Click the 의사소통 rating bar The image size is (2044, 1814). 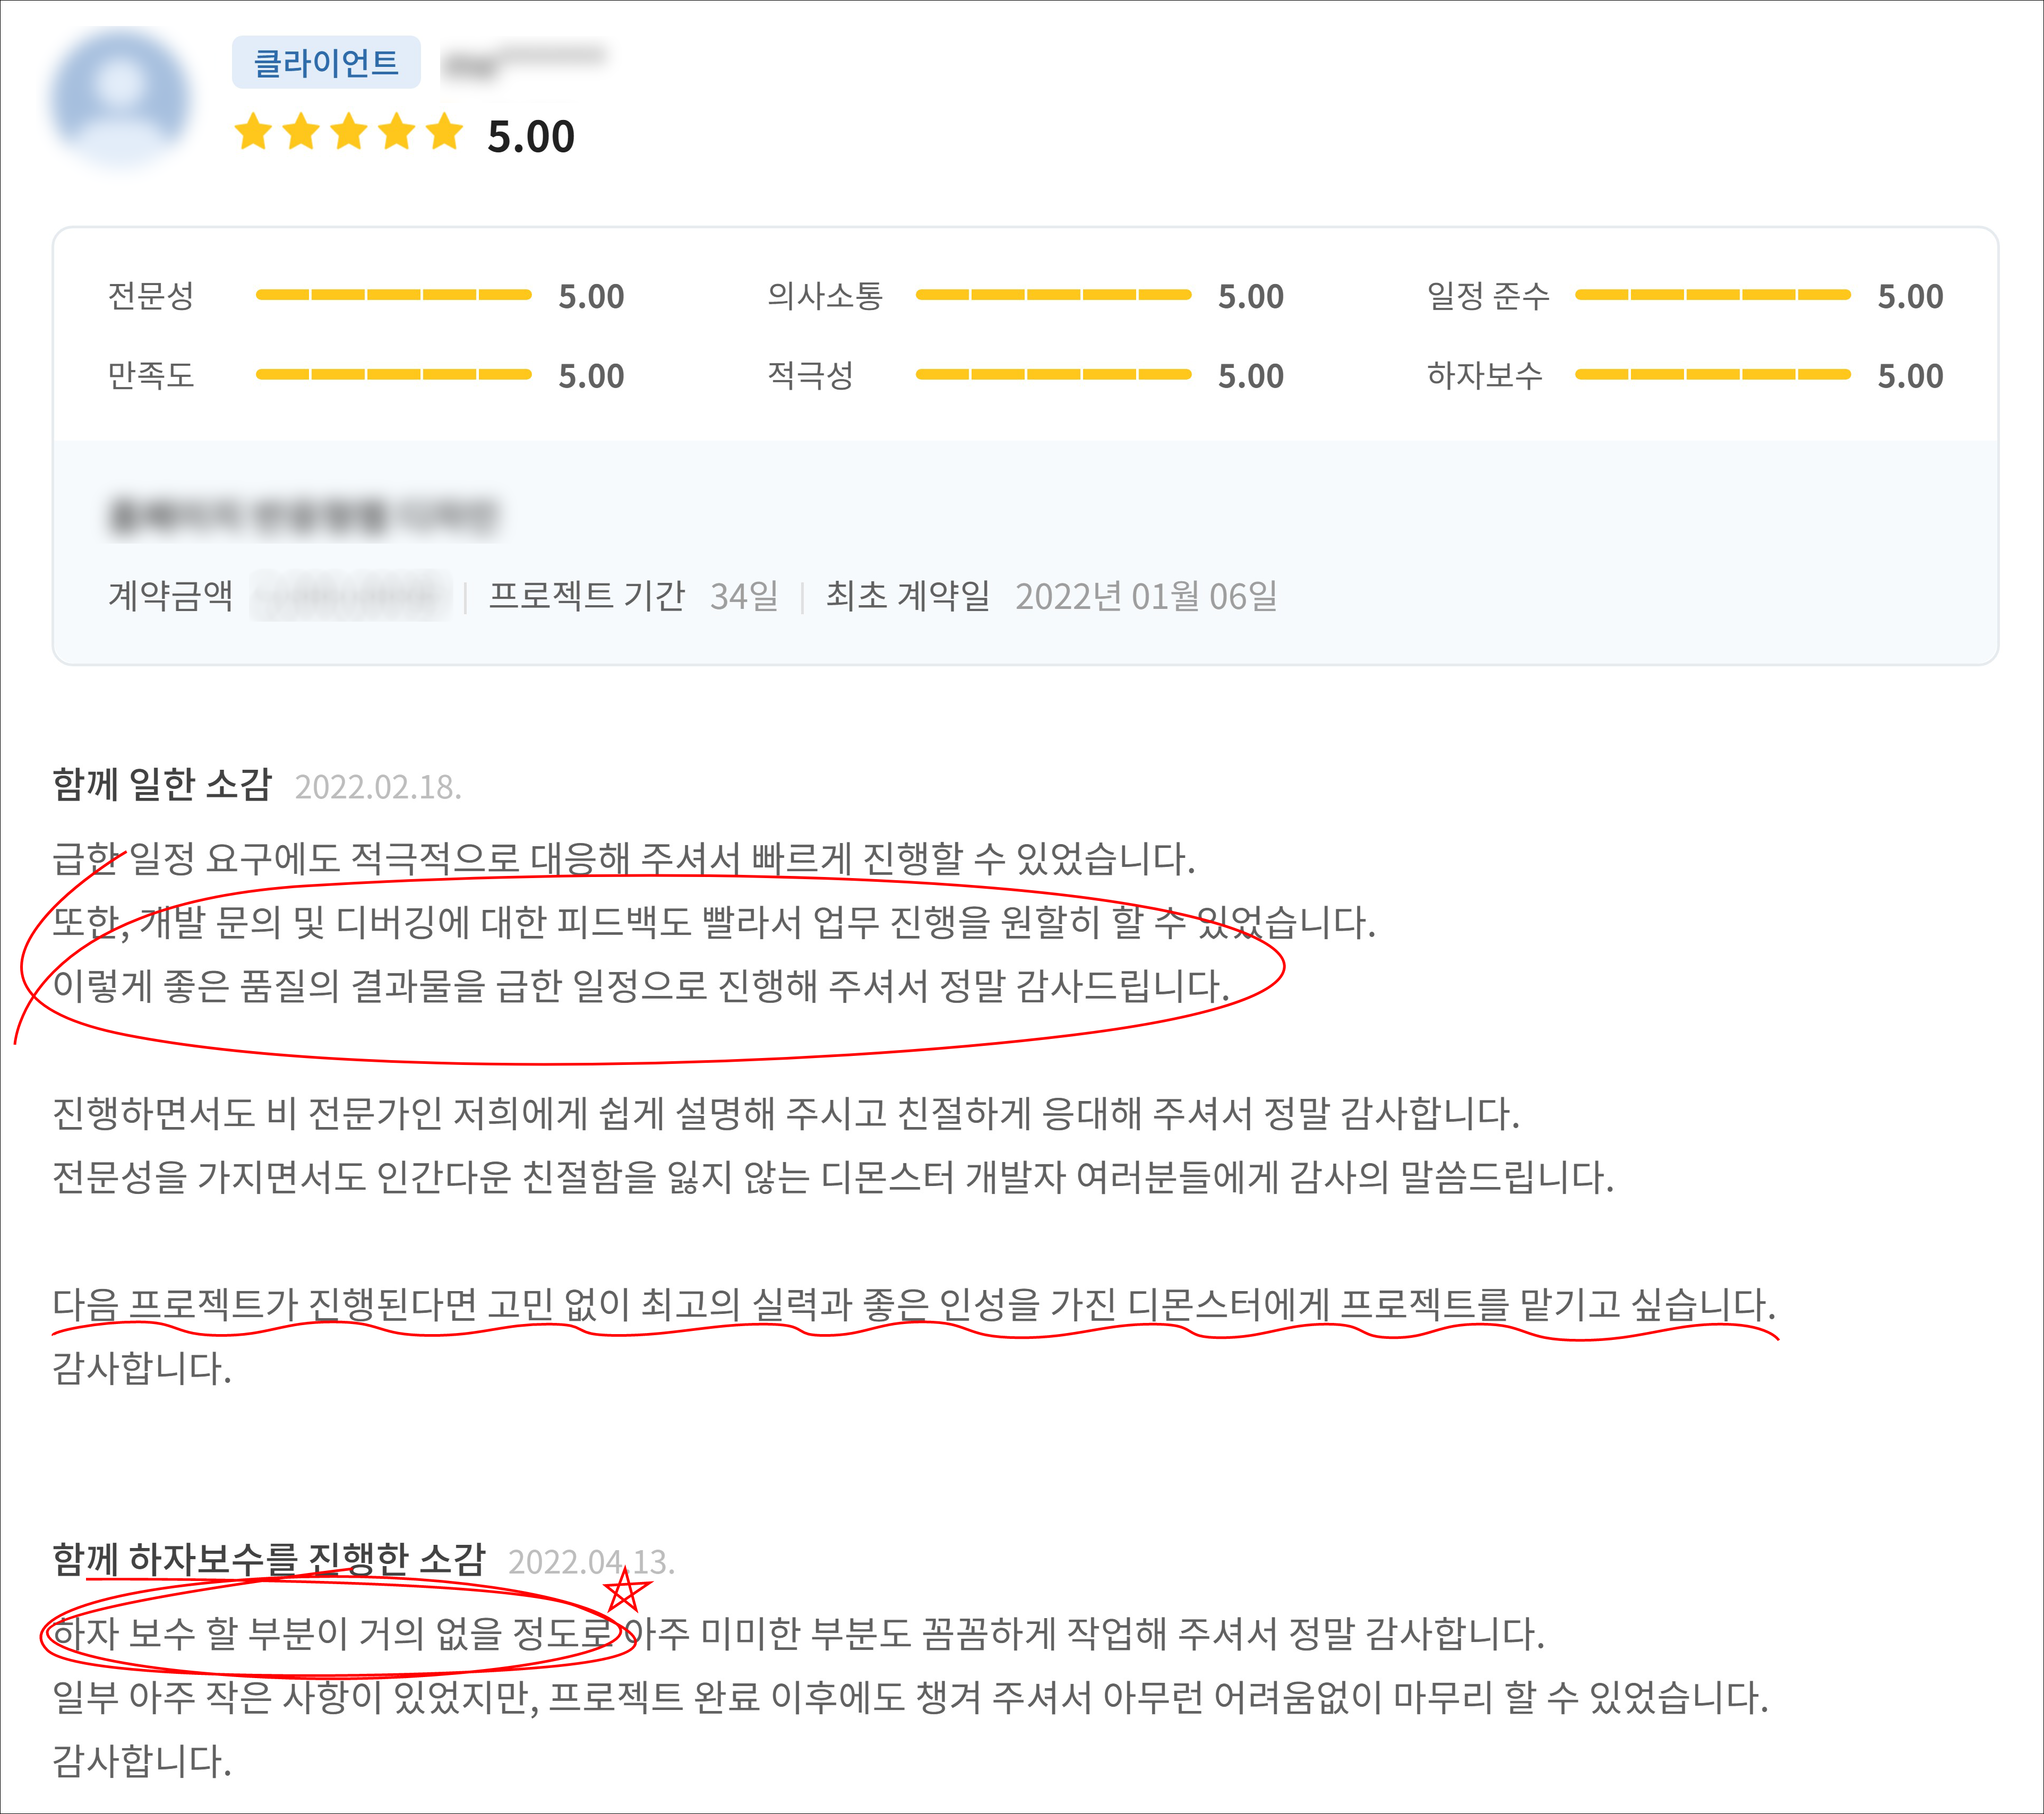coord(1053,295)
